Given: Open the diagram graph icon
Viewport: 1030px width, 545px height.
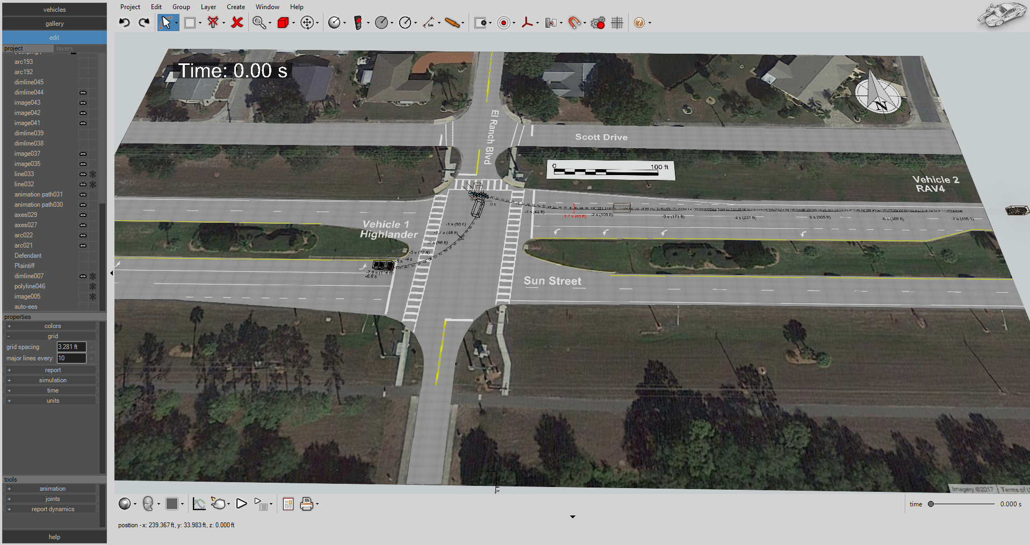Looking at the screenshot, I should [x=199, y=504].
